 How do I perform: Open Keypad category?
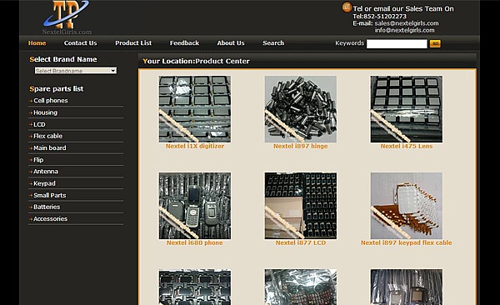click(44, 183)
